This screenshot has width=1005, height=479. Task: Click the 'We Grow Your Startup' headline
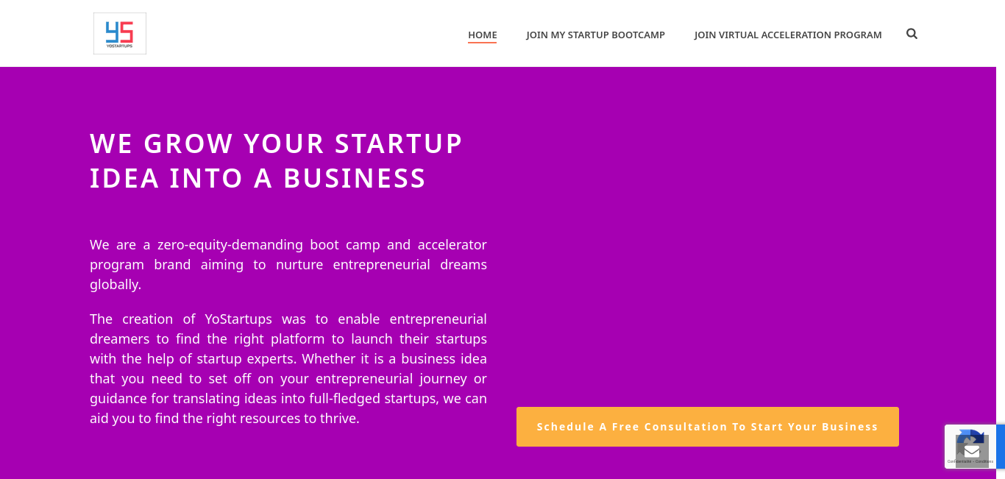276,143
